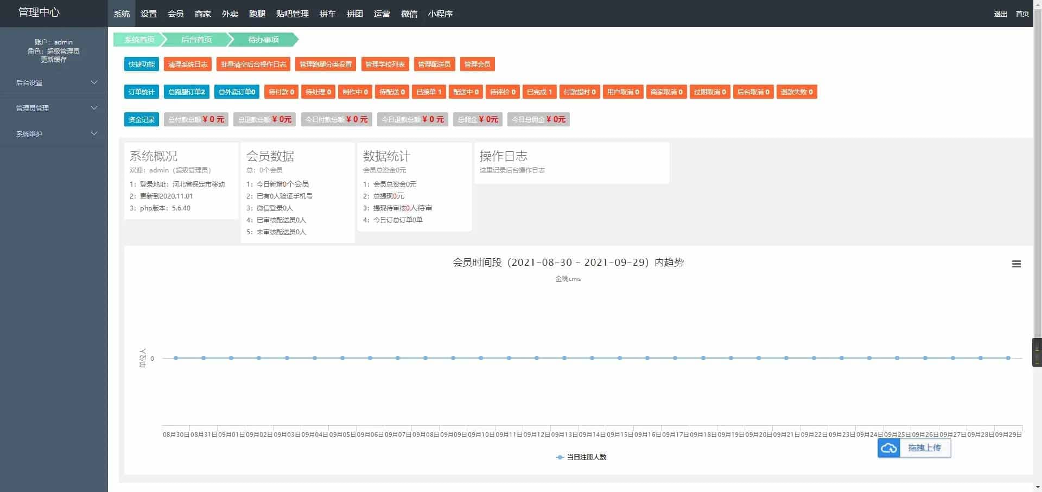Click the 资金记录 button

pos(141,120)
